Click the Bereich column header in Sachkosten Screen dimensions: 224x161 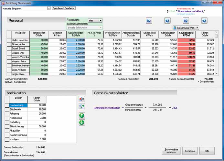click(18, 100)
